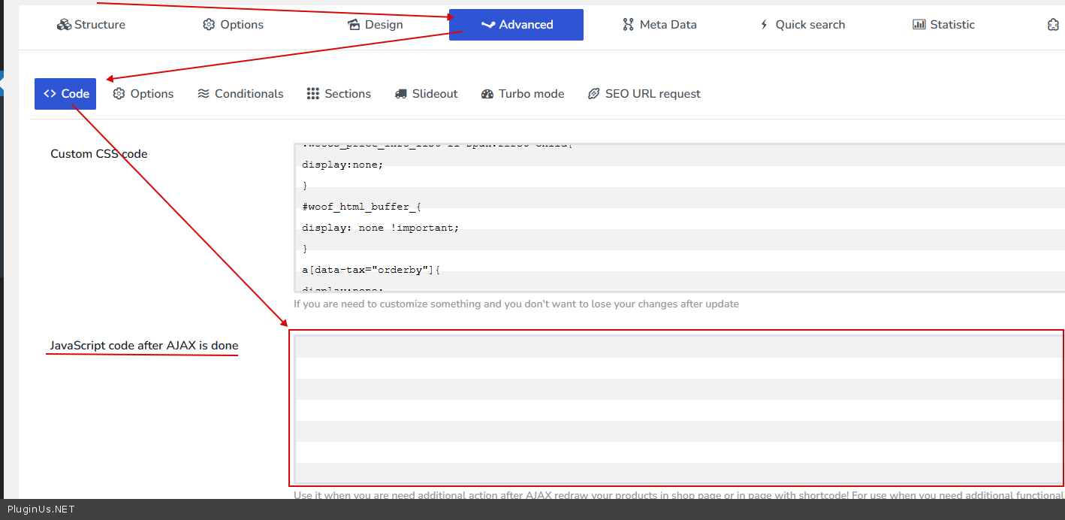Screen dimensions: 1065x520
Task: Click the Statistic bar chart icon
Action: pyautogui.click(x=919, y=25)
